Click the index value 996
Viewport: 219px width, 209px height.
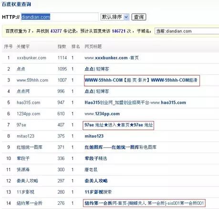click(x=61, y=91)
